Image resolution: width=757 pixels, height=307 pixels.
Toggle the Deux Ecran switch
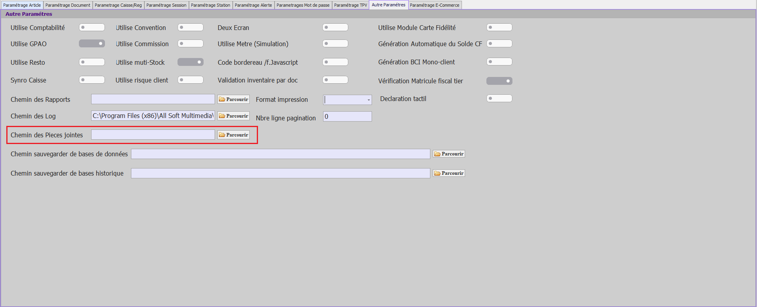pos(335,27)
